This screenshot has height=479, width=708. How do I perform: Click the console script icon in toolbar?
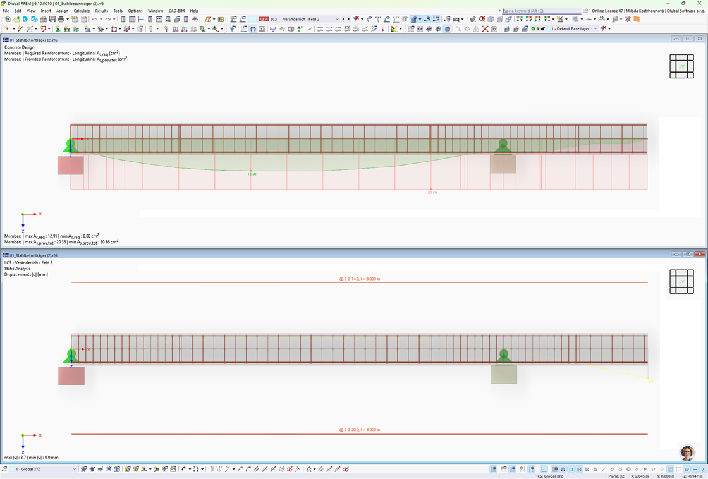[159, 19]
